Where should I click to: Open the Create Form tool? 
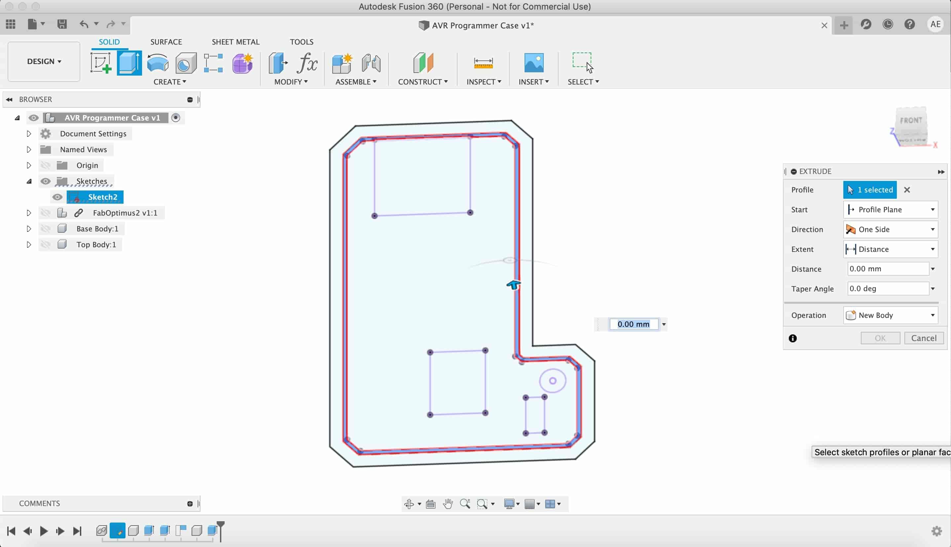[242, 63]
